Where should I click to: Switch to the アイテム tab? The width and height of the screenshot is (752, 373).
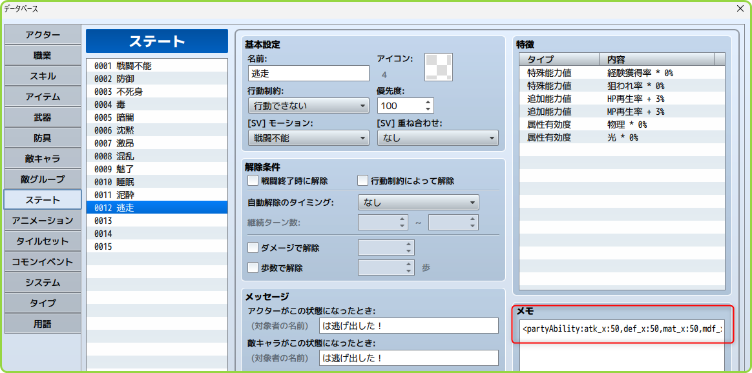pos(43,97)
